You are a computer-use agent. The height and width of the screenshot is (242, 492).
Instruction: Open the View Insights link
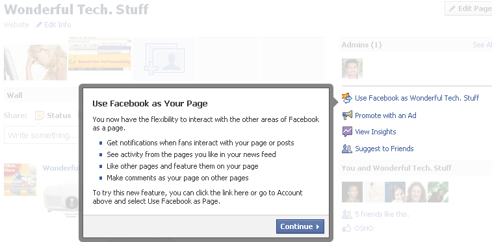(375, 132)
